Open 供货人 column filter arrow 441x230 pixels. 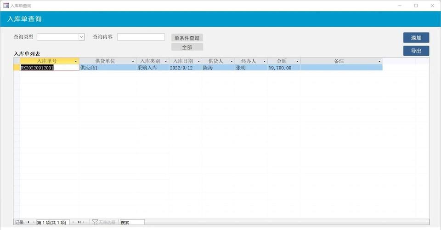232,61
